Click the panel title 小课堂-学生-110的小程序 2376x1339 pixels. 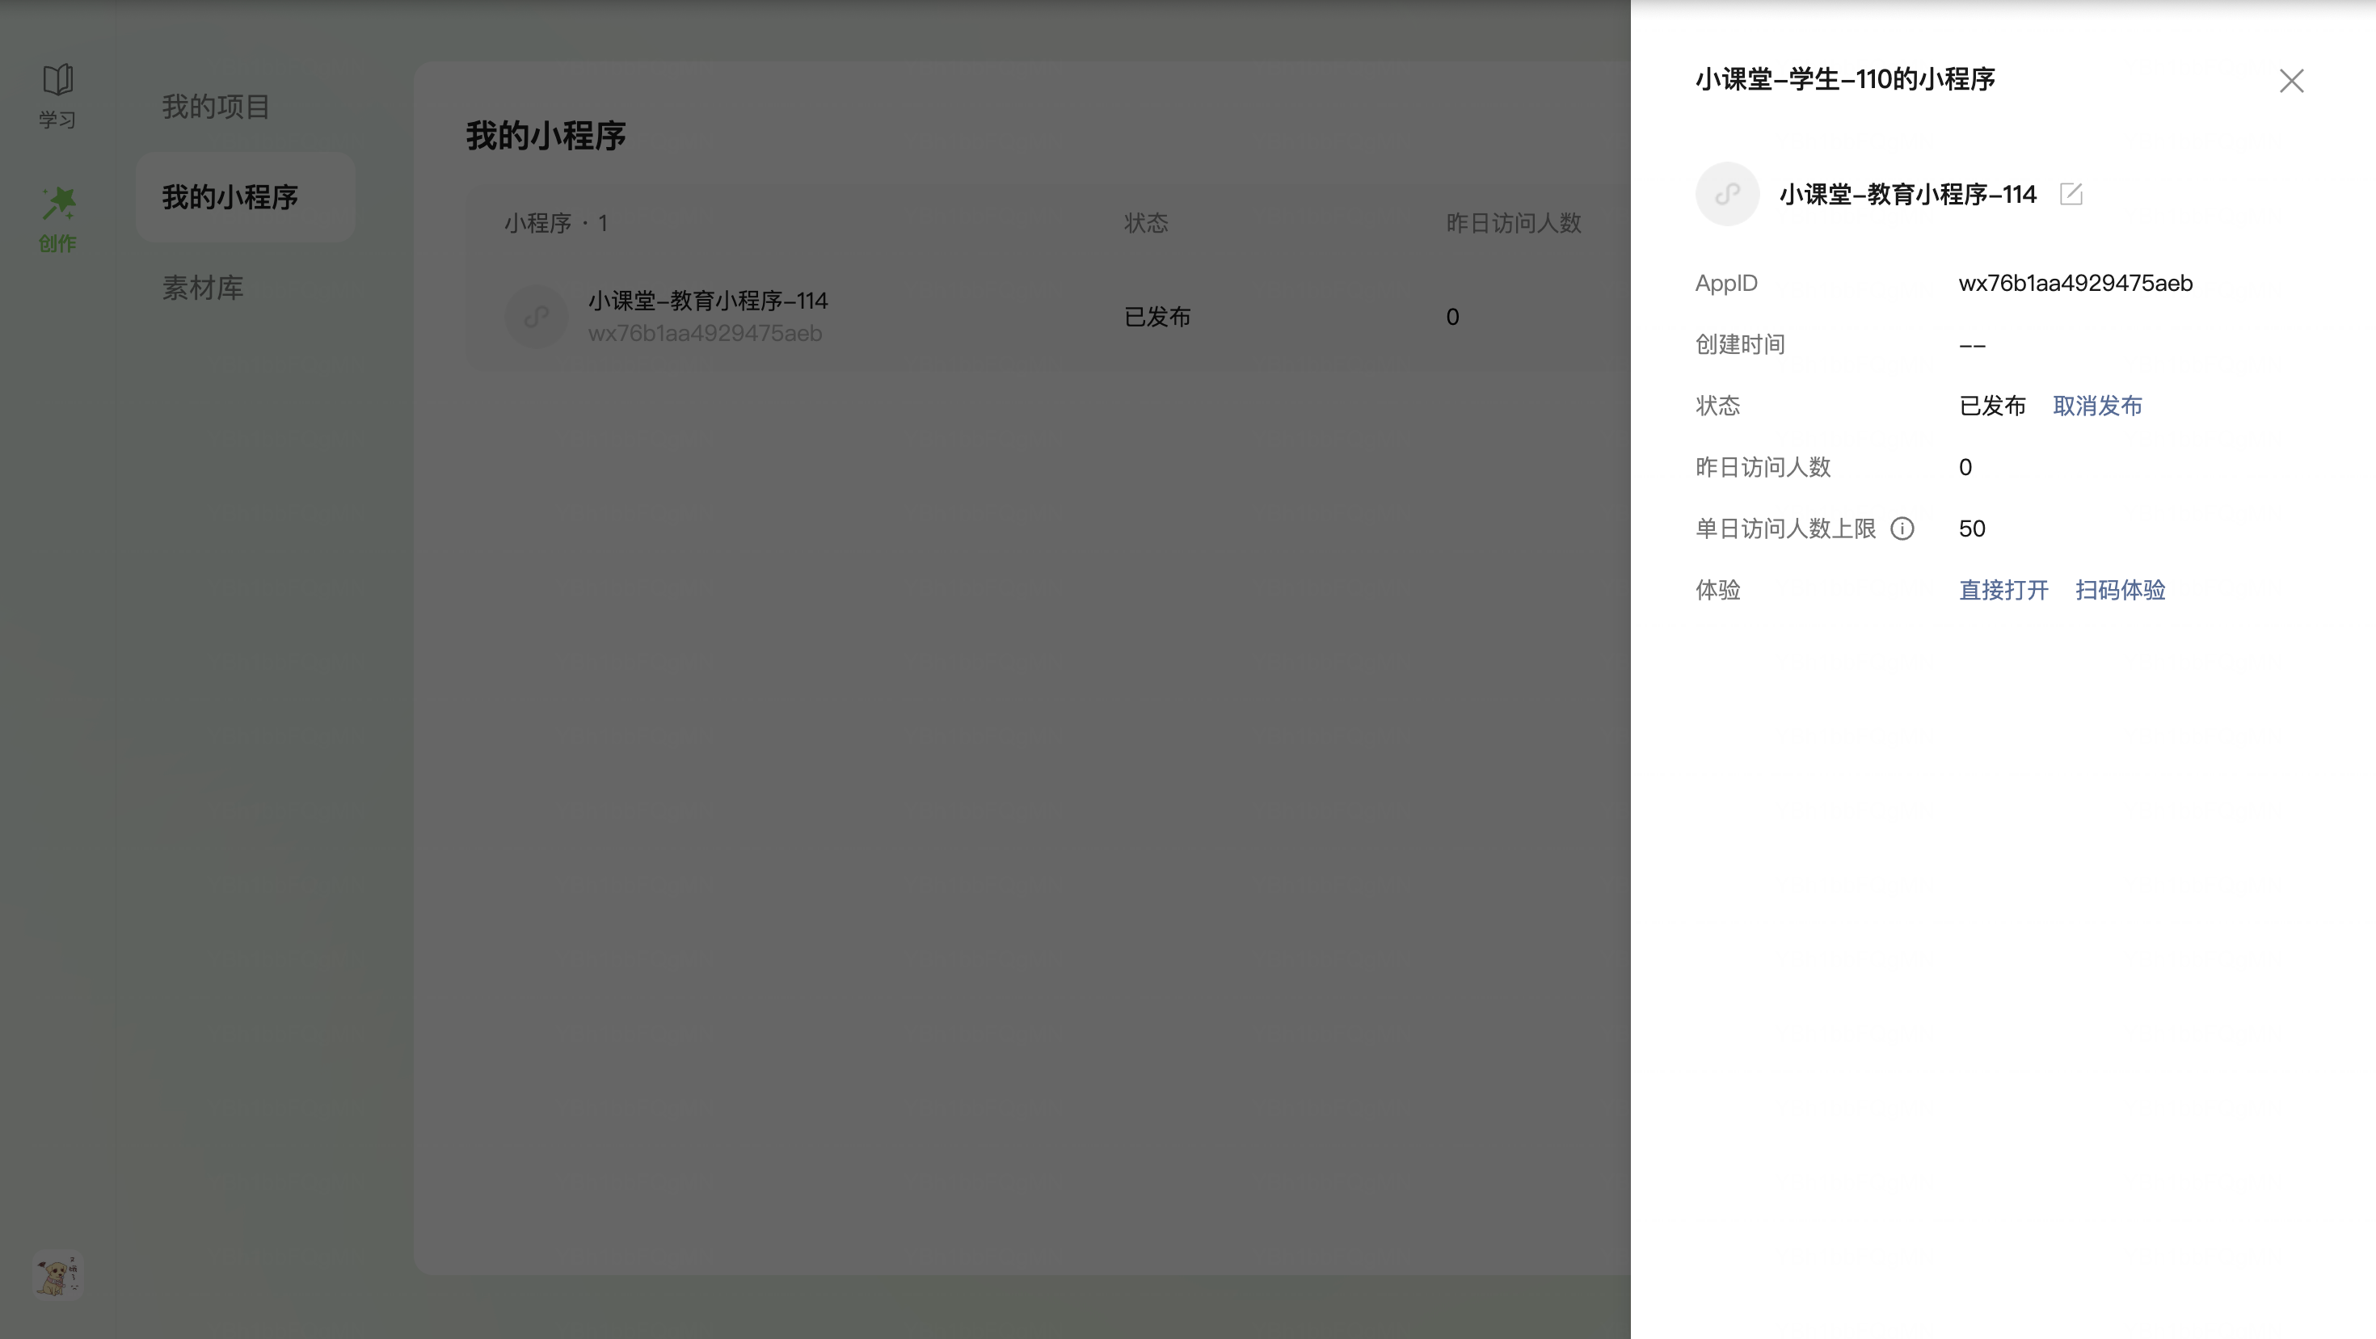click(1845, 79)
